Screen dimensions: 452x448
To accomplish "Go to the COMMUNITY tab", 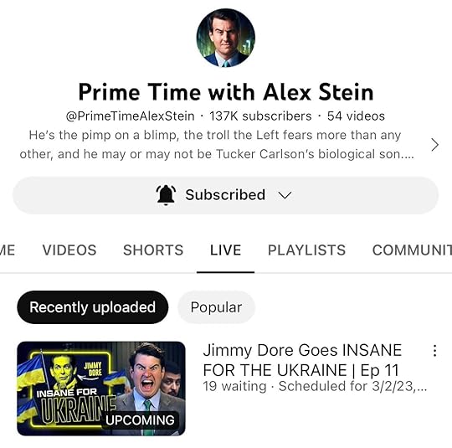I will pos(412,250).
